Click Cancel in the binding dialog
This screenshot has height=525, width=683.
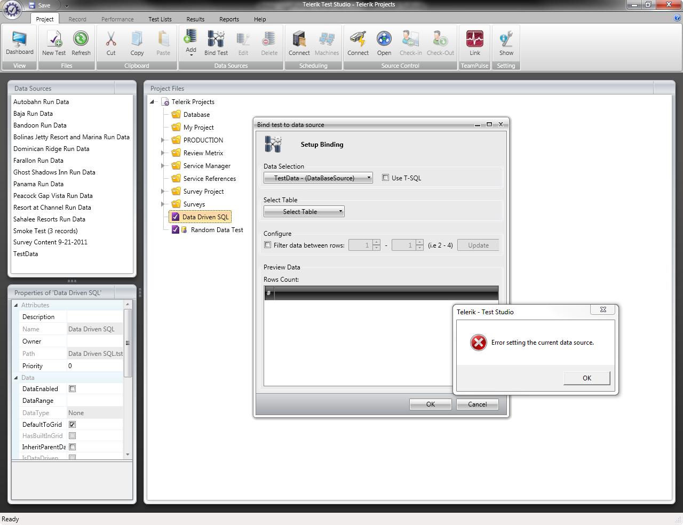point(477,404)
